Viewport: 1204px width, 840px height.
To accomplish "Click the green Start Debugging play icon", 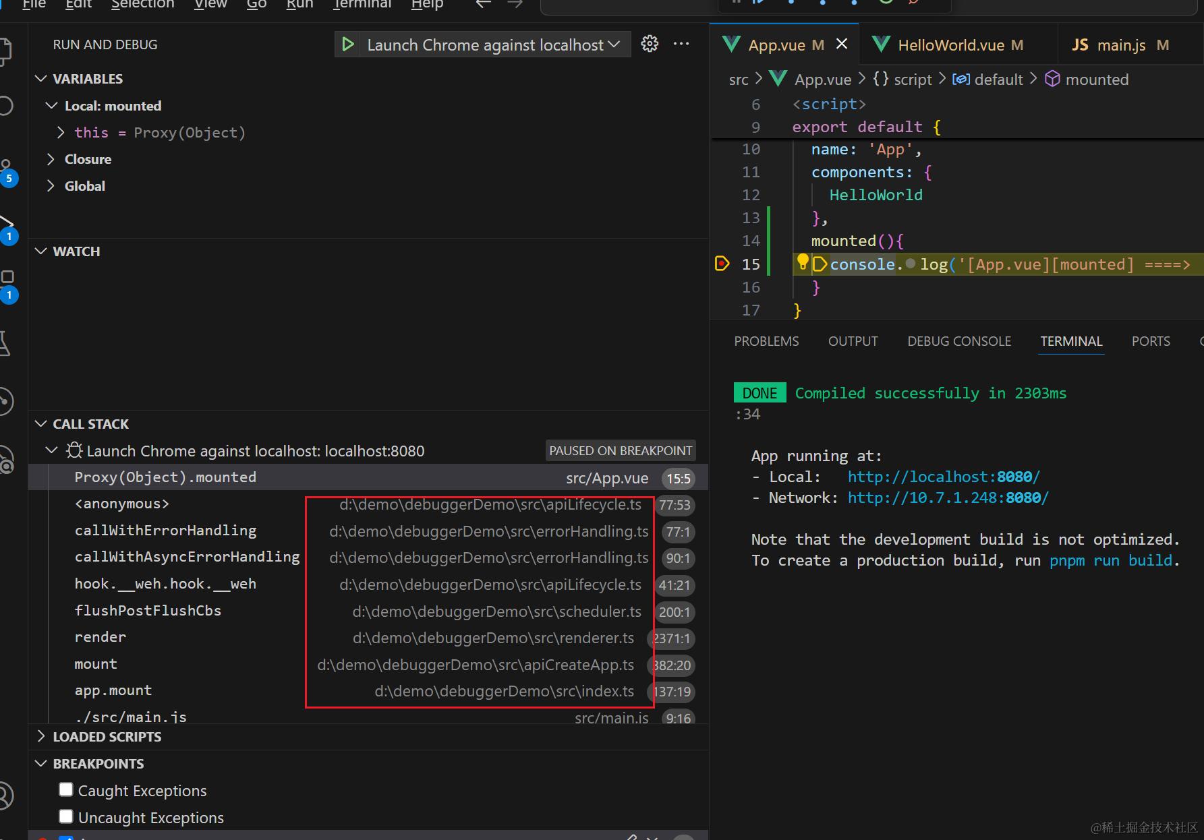I will 348,44.
